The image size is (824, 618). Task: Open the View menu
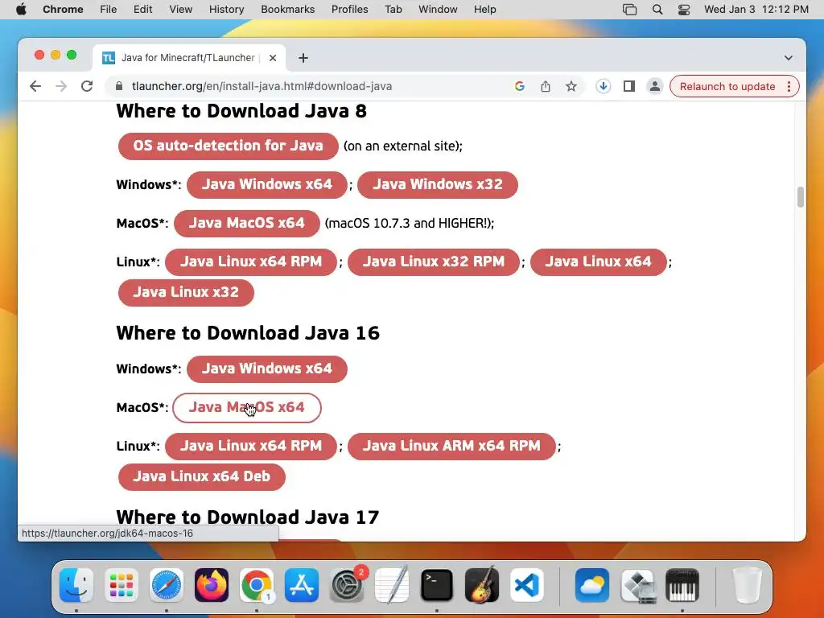click(181, 10)
